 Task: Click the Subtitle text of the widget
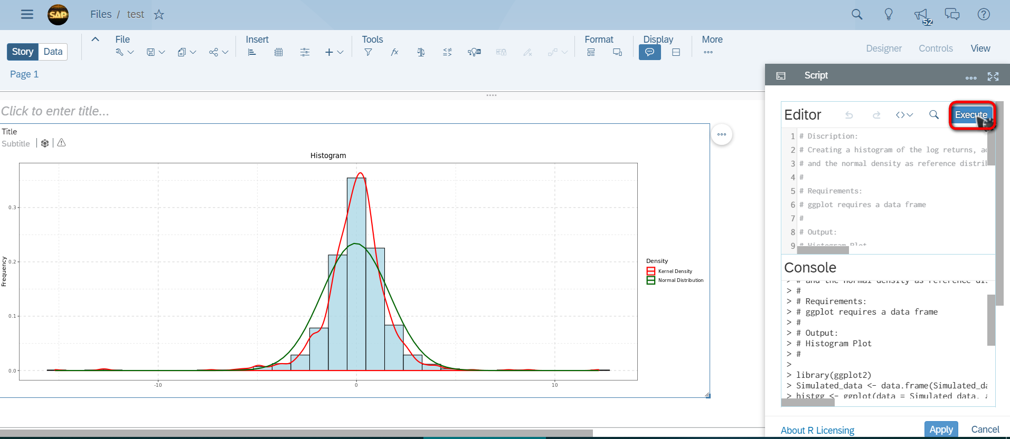(x=16, y=144)
